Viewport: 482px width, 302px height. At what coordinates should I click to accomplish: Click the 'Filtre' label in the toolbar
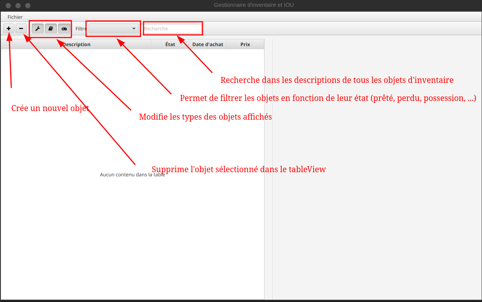[81, 29]
